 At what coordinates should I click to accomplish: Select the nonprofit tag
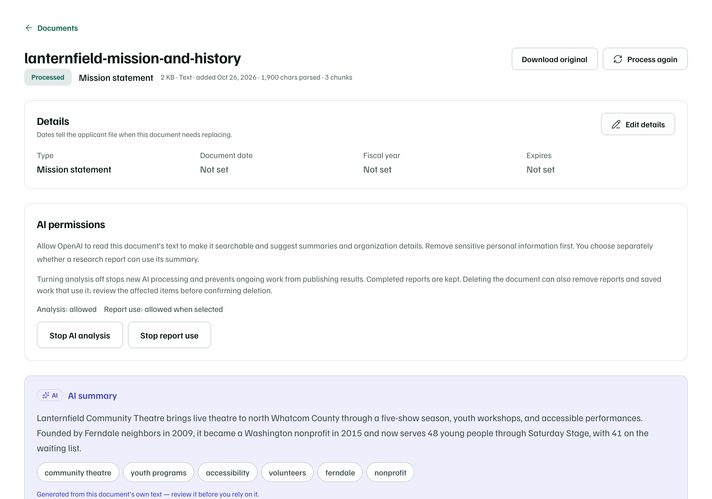(x=390, y=472)
